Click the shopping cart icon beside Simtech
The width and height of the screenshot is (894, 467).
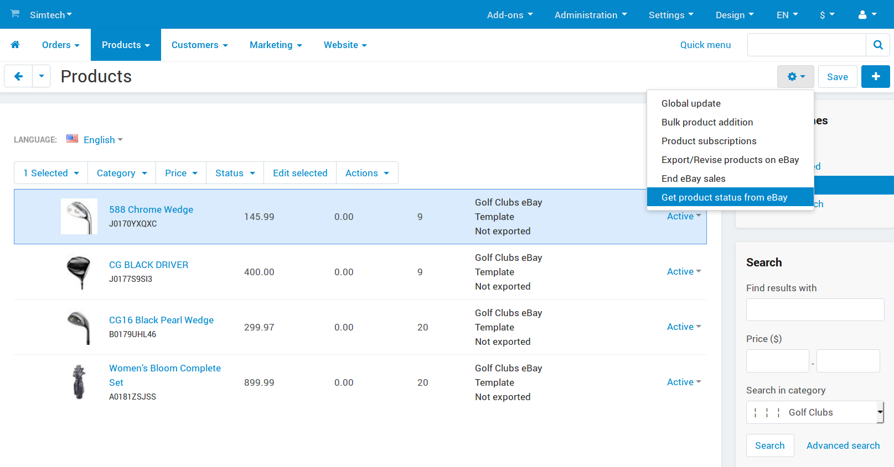point(15,14)
